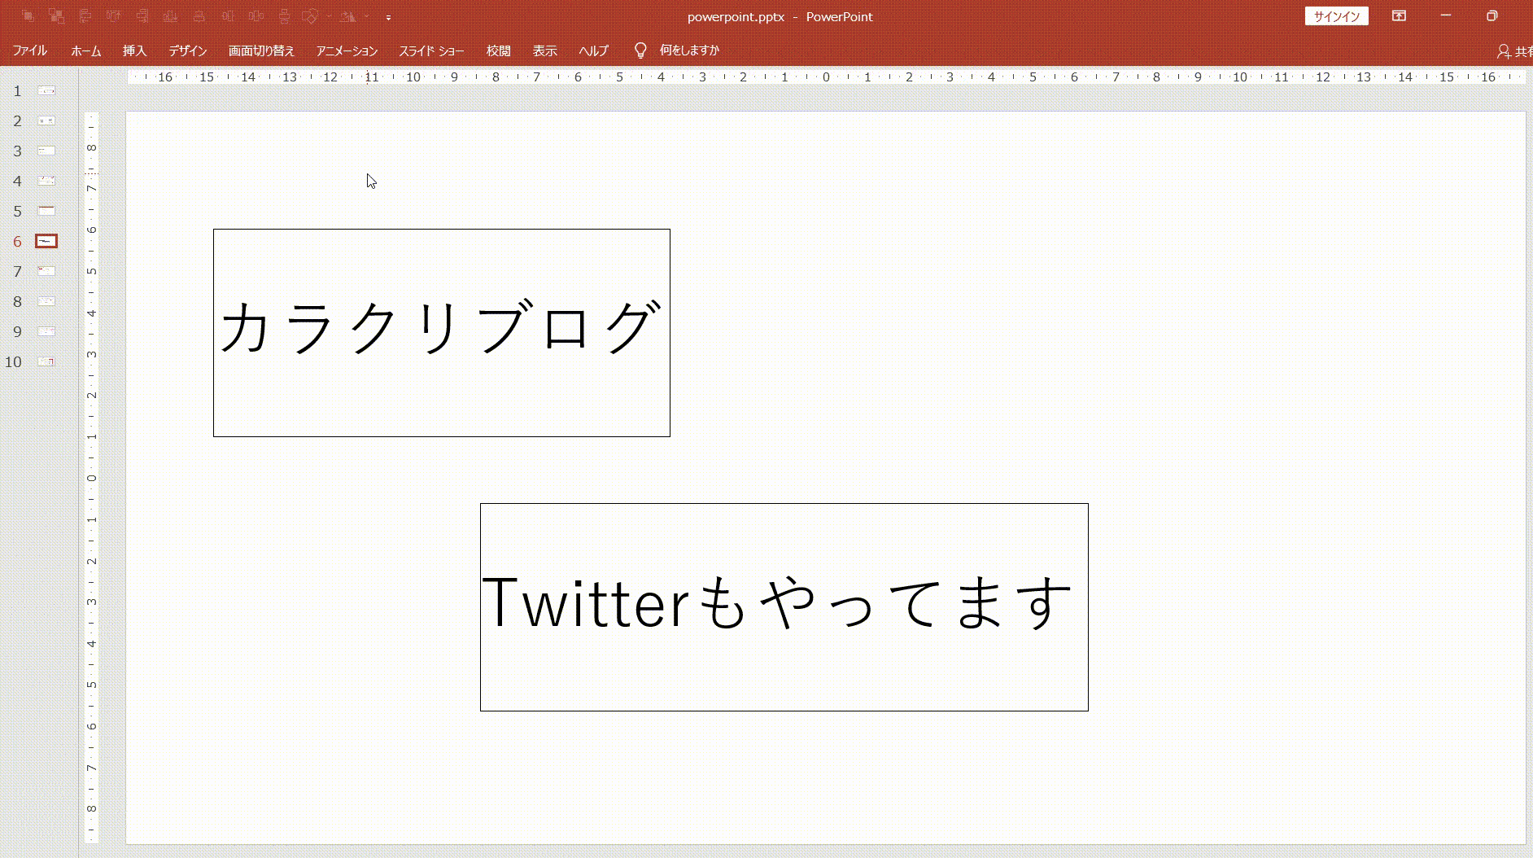Click the vertical ruler left of slide
Viewport: 1533px width, 858px height.
(x=91, y=478)
